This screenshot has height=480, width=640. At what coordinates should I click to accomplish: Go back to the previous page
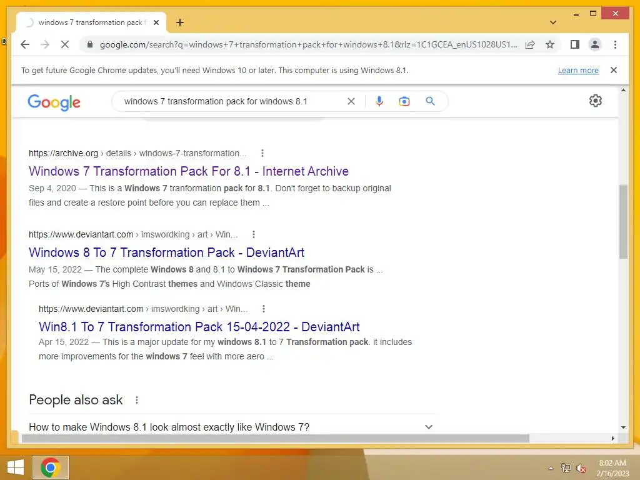[x=25, y=44]
